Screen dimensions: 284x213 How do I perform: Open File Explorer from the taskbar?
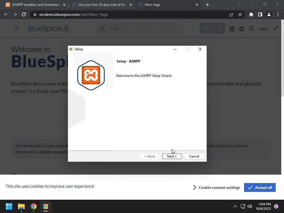coord(21,206)
